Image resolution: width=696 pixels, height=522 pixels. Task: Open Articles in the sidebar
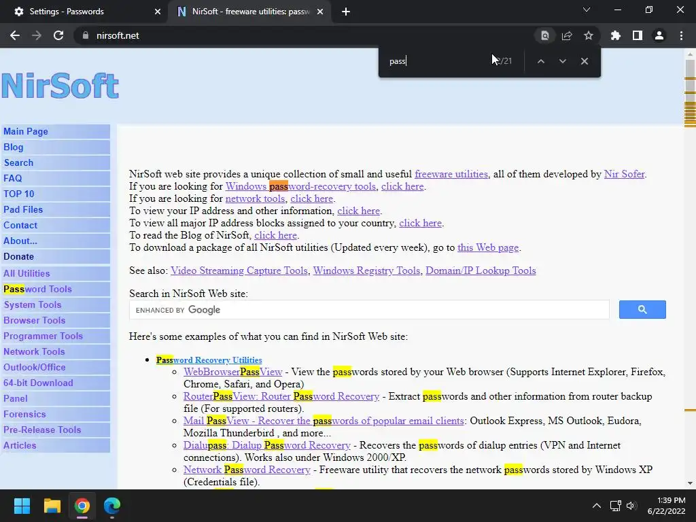click(x=56, y=445)
